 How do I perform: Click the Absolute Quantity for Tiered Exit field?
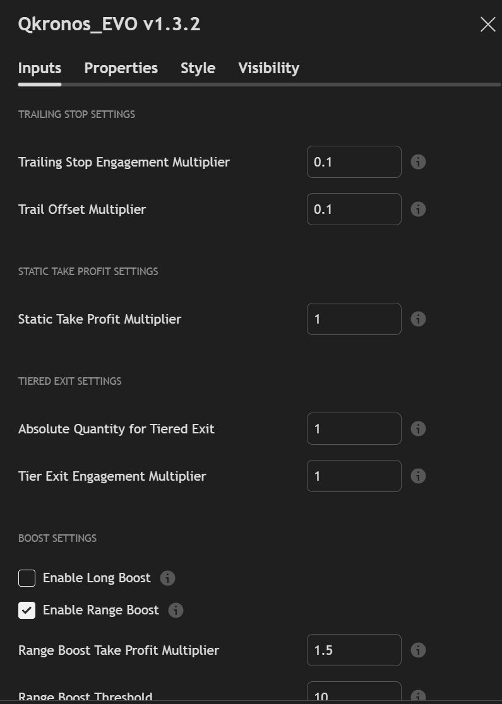pos(354,429)
